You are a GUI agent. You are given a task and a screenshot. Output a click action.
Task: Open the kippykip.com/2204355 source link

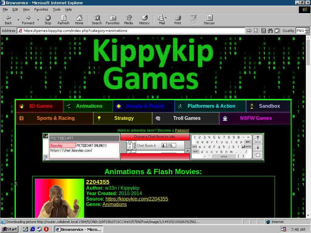coord(137,199)
